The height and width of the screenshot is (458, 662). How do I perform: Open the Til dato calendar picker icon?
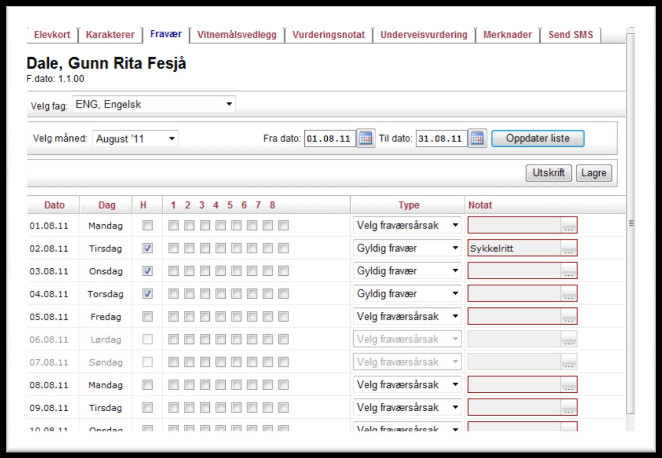[x=478, y=138]
